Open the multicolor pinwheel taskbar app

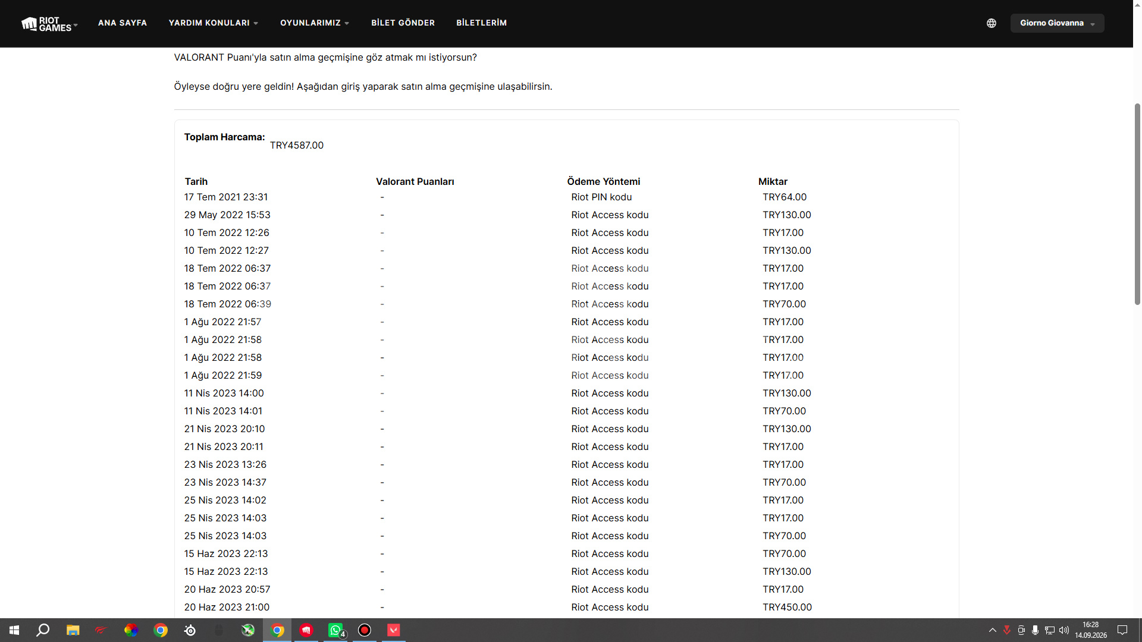click(x=131, y=630)
